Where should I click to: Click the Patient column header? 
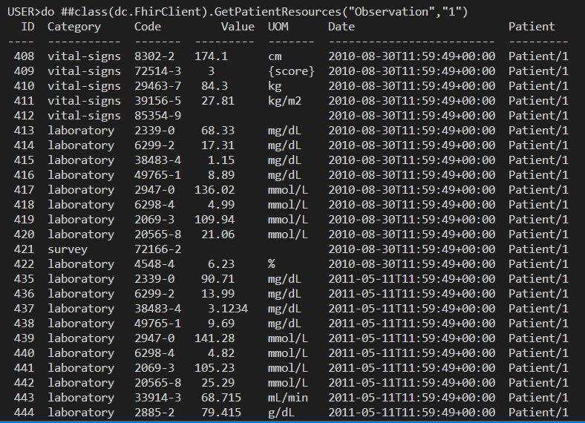click(532, 27)
